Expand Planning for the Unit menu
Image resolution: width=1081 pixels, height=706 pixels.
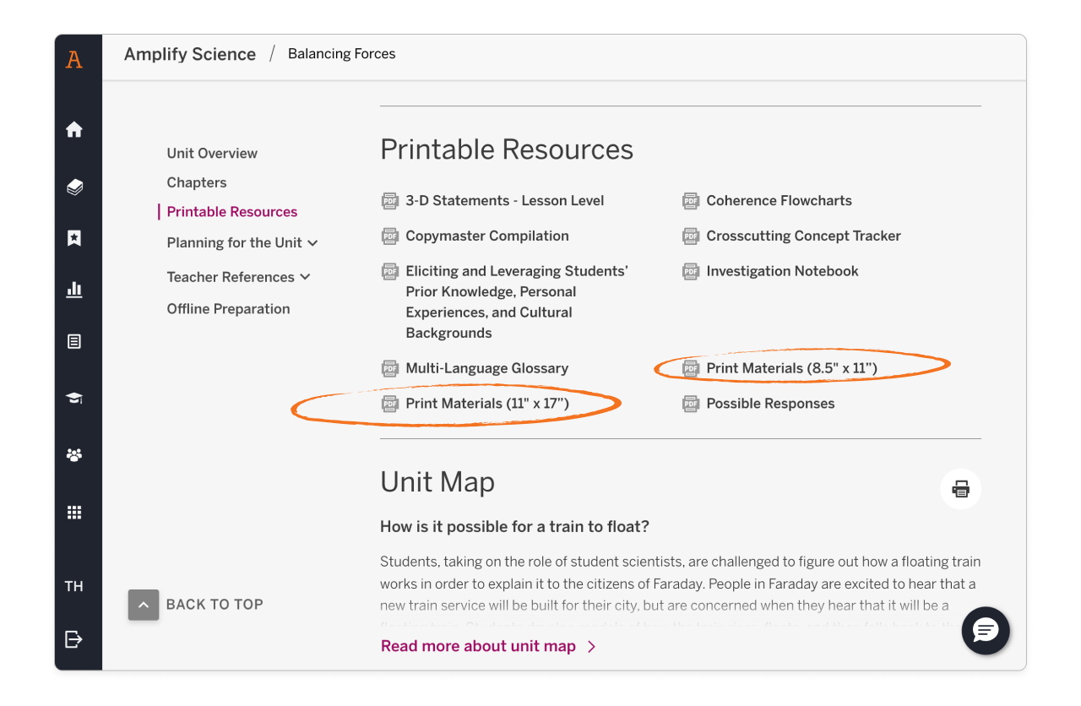(x=242, y=243)
